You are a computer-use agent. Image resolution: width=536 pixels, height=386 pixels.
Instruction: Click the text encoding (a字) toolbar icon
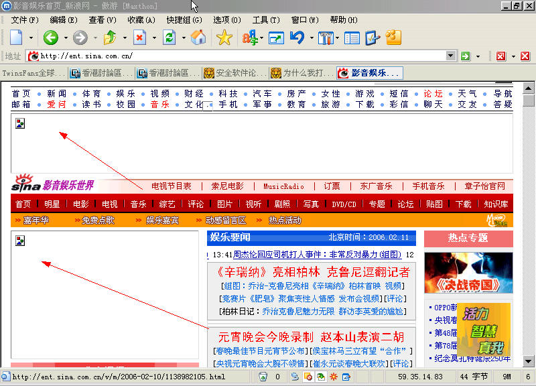click(x=250, y=38)
